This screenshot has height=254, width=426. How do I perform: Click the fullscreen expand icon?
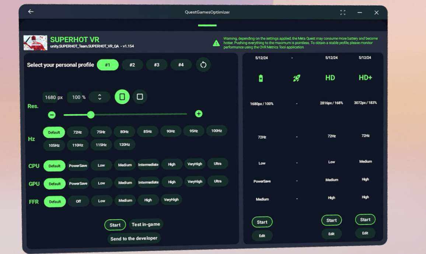click(x=343, y=13)
